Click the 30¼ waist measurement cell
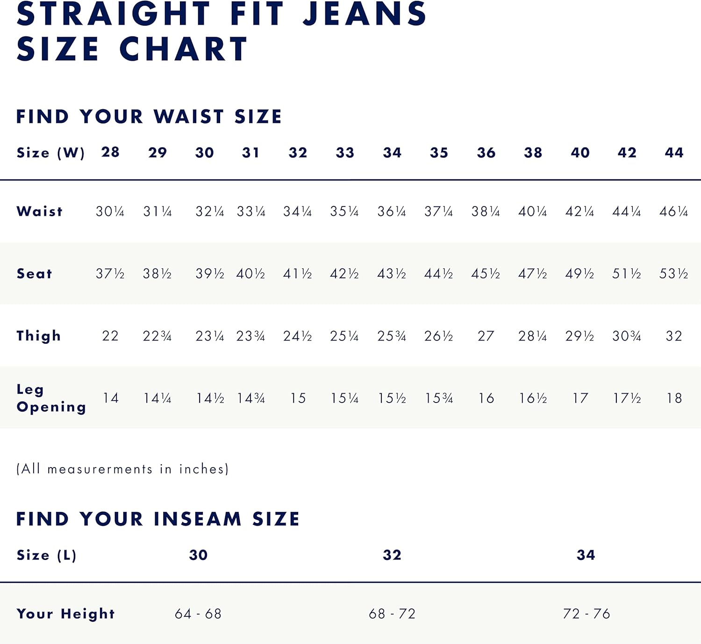The width and height of the screenshot is (701, 644). [x=110, y=212]
